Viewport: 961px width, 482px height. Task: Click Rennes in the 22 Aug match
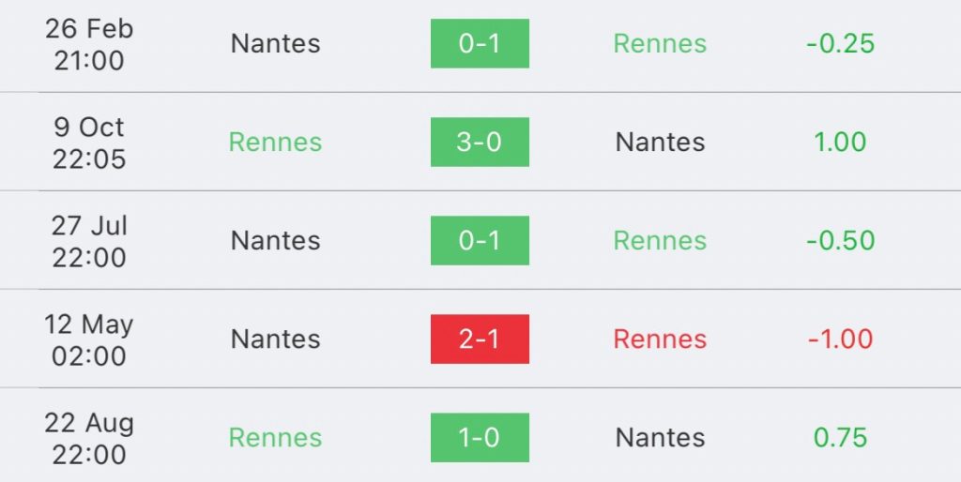click(275, 438)
